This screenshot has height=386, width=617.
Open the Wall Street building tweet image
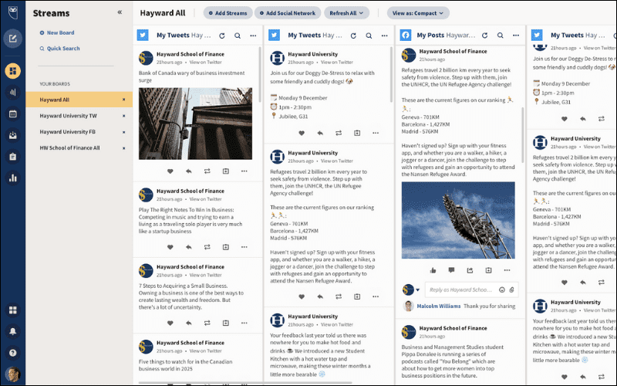click(x=195, y=124)
